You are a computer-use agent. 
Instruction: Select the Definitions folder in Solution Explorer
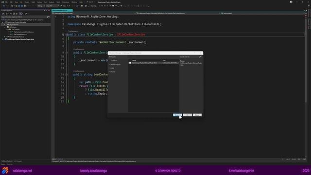[13, 27]
